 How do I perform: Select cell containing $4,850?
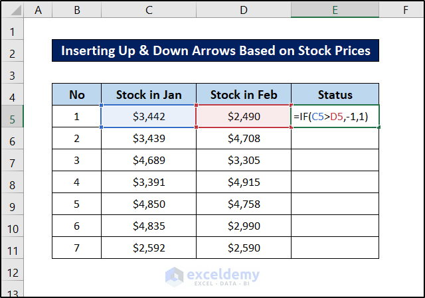149,204
